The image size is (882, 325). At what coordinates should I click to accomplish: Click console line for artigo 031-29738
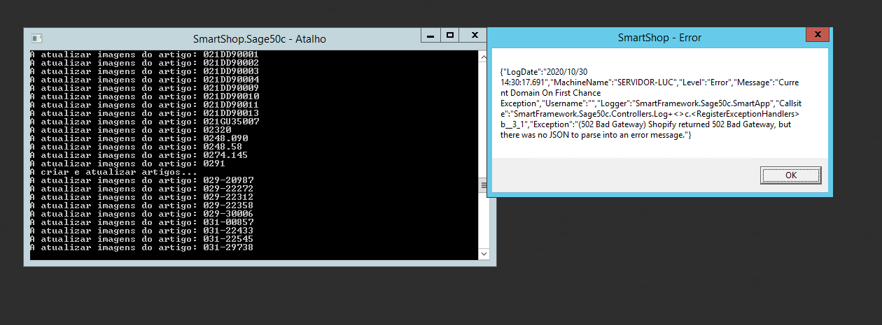142,247
